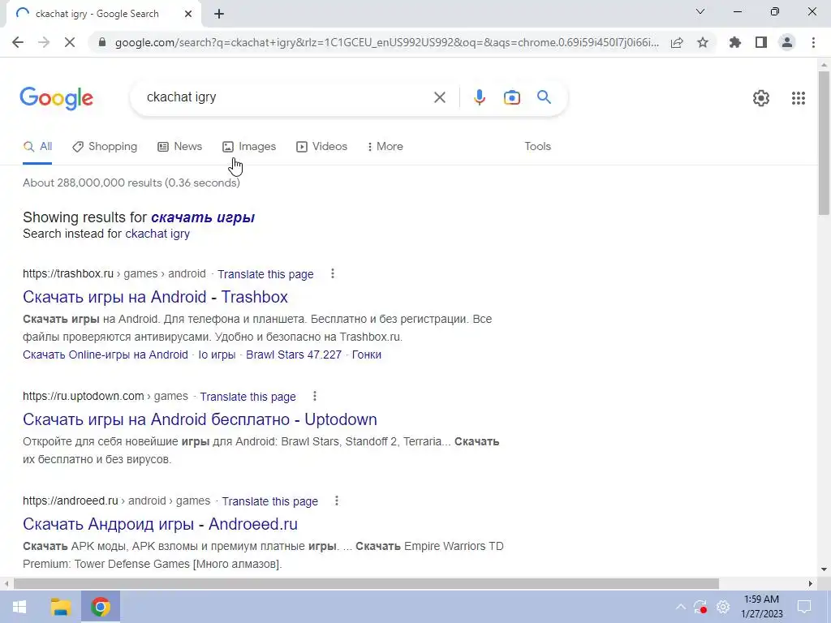The height and width of the screenshot is (623, 831).
Task: Open the Uptodown Android games result
Action: (200, 419)
